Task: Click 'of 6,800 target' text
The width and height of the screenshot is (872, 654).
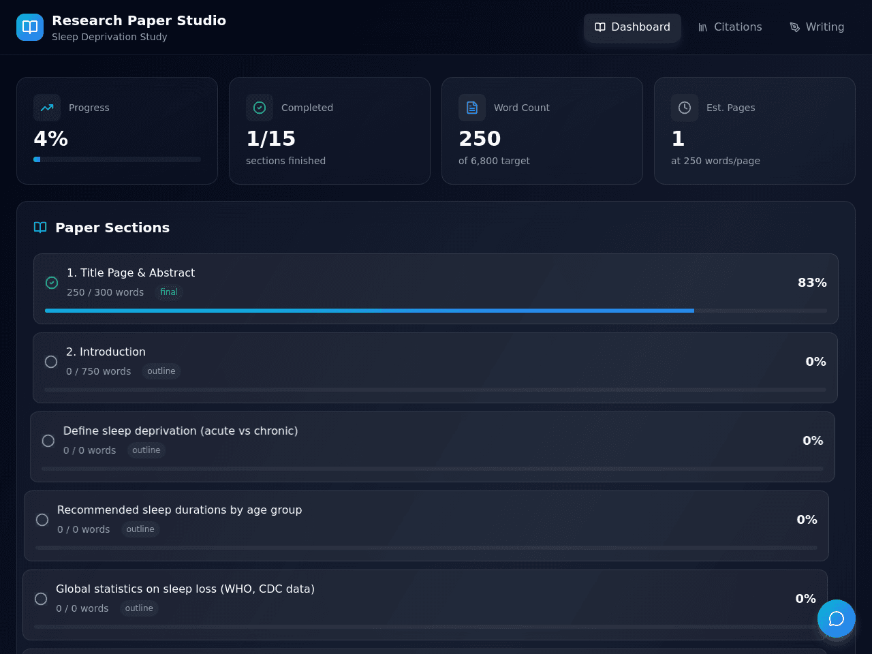Action: [x=494, y=161]
